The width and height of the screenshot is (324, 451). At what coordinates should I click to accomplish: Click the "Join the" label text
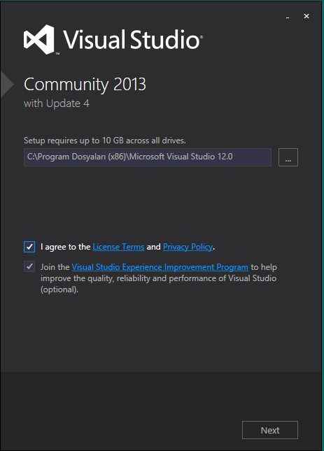coord(55,267)
